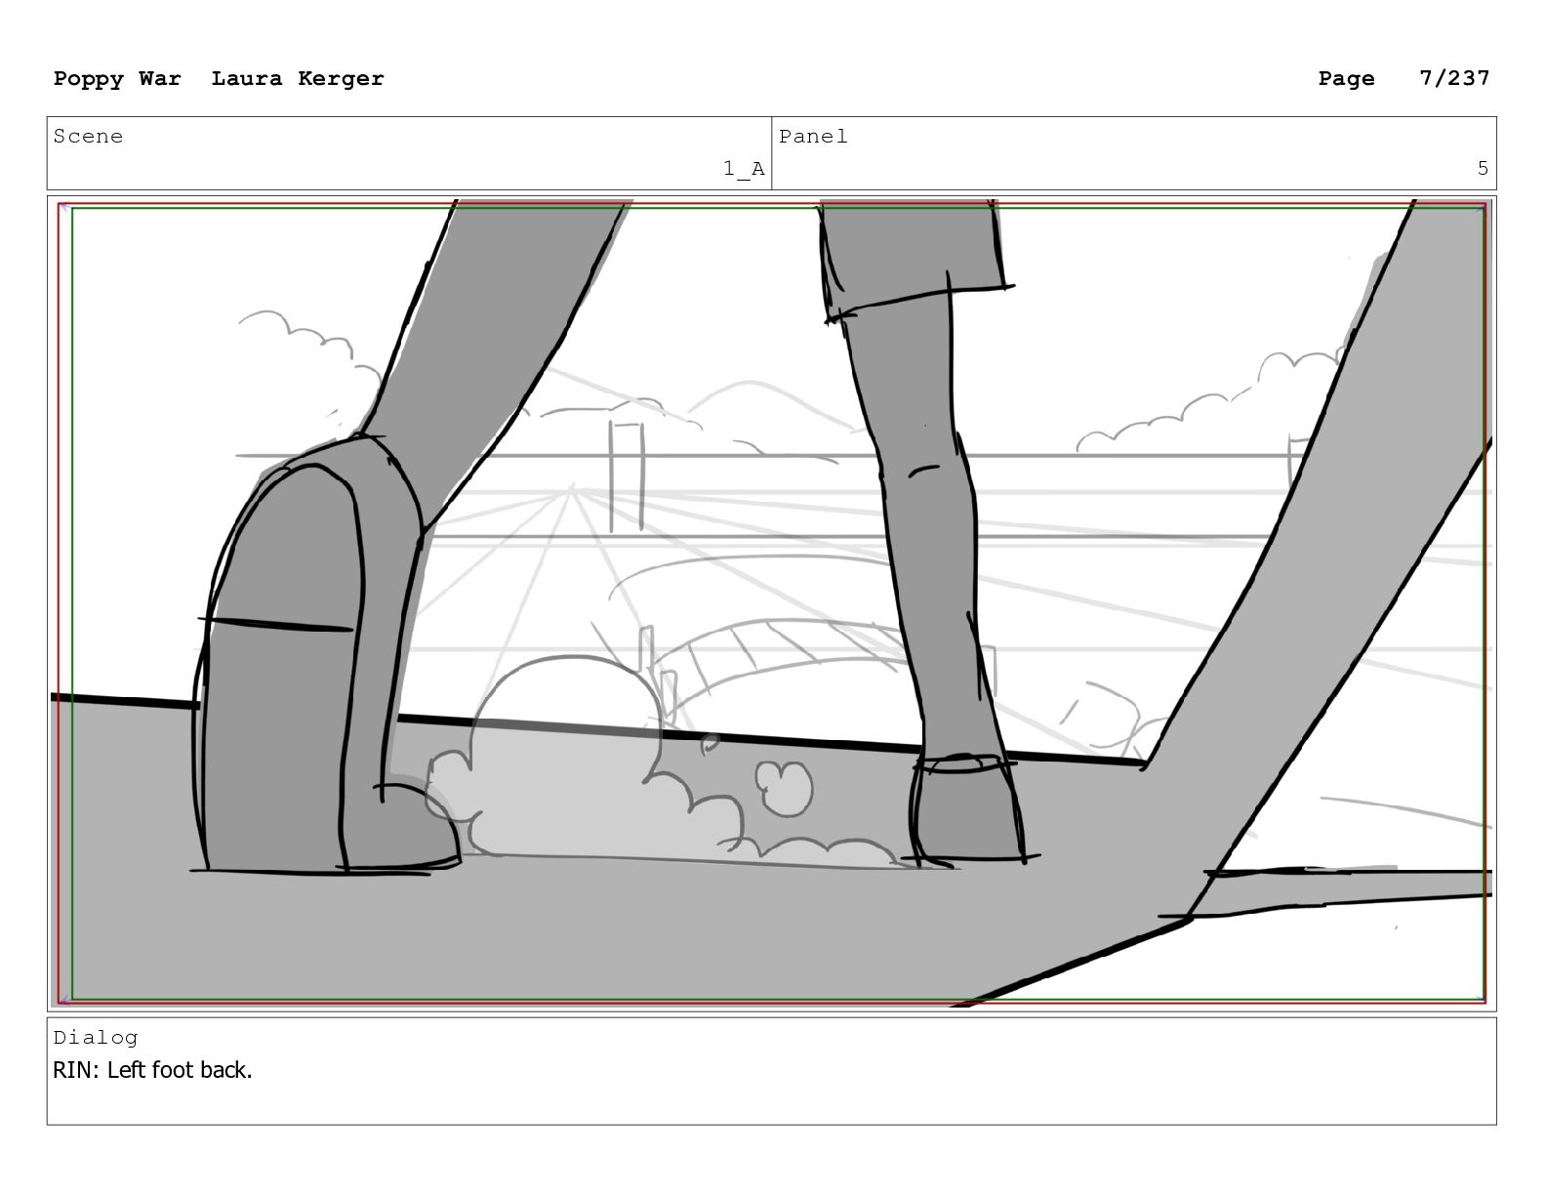The width and height of the screenshot is (1546, 1195).
Task: Click the storyboard panel drawing
Action: pos(771,602)
